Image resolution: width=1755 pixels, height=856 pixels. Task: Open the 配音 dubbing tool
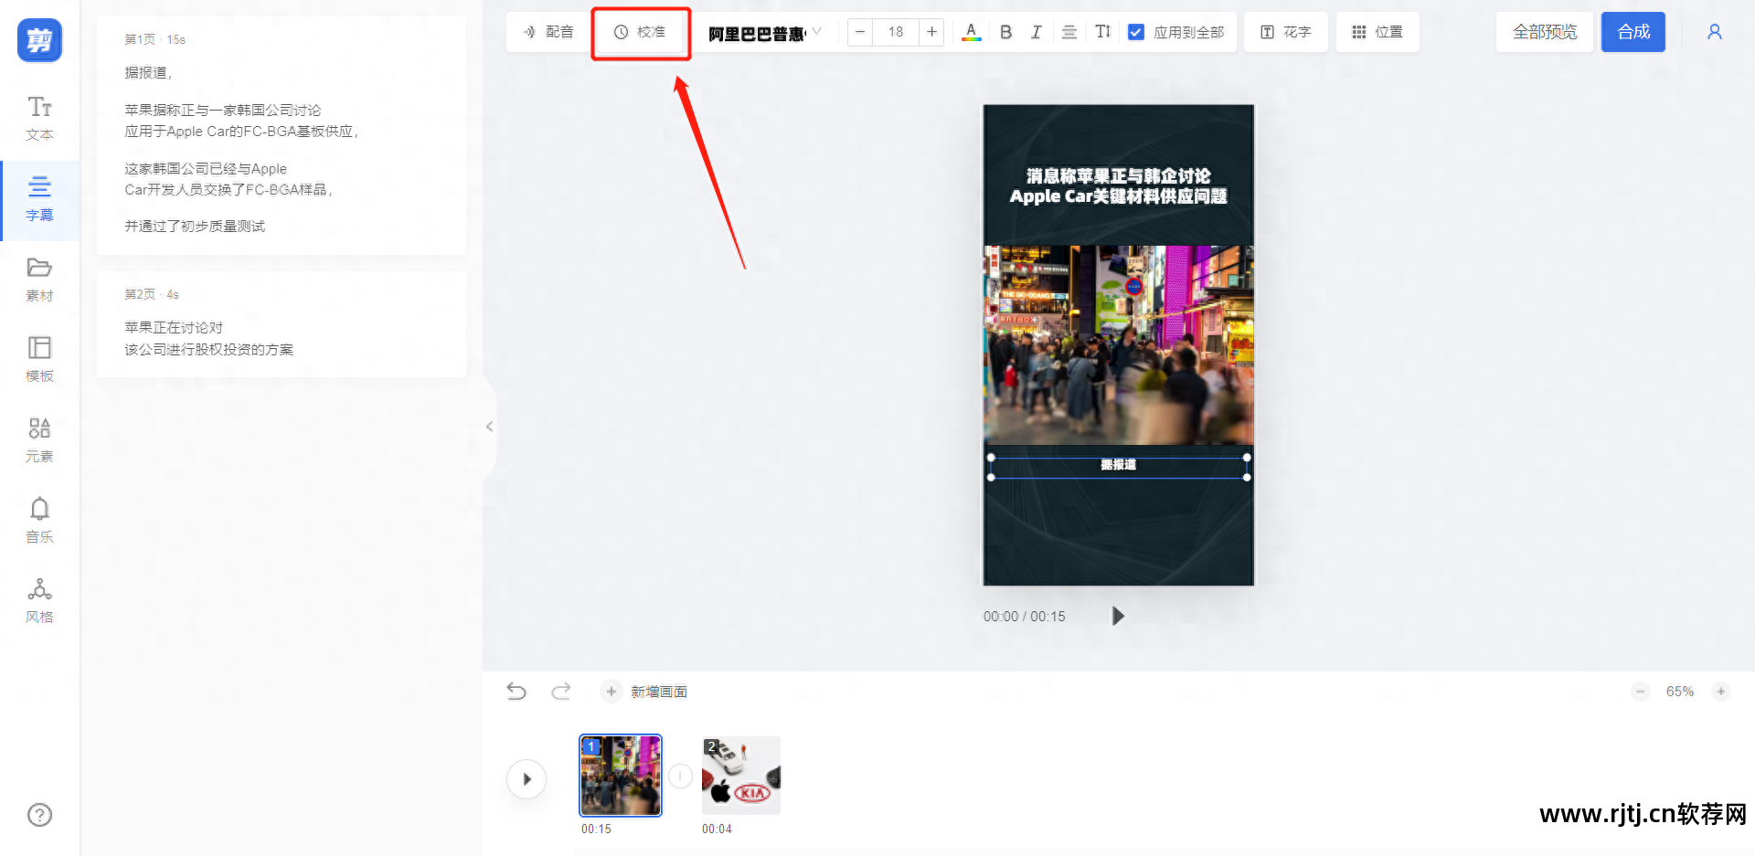tap(548, 31)
